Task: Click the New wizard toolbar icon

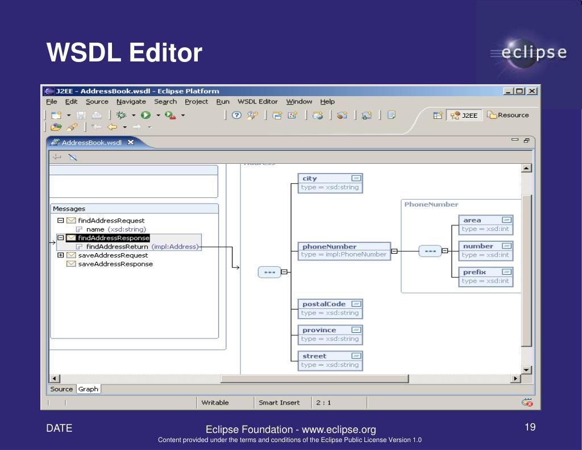Action: pyautogui.click(x=56, y=115)
